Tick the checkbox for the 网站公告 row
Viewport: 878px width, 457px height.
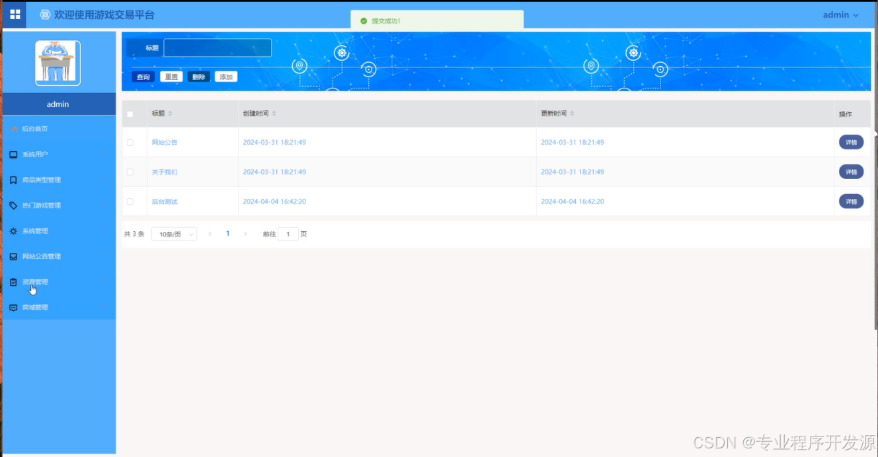point(130,143)
